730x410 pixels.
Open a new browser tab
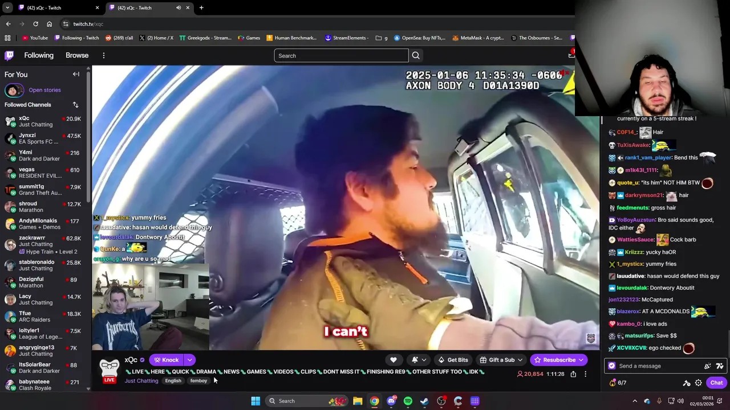pyautogui.click(x=201, y=7)
